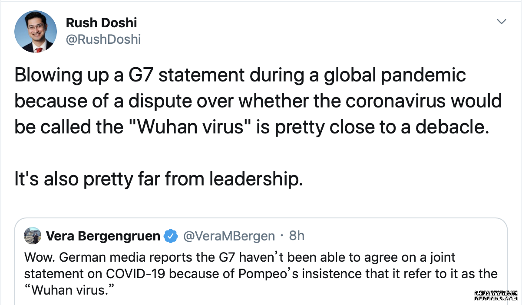Viewport: 522px width, 305px height.
Task: Open Rush Doshi's profile photo
Action: 36,32
